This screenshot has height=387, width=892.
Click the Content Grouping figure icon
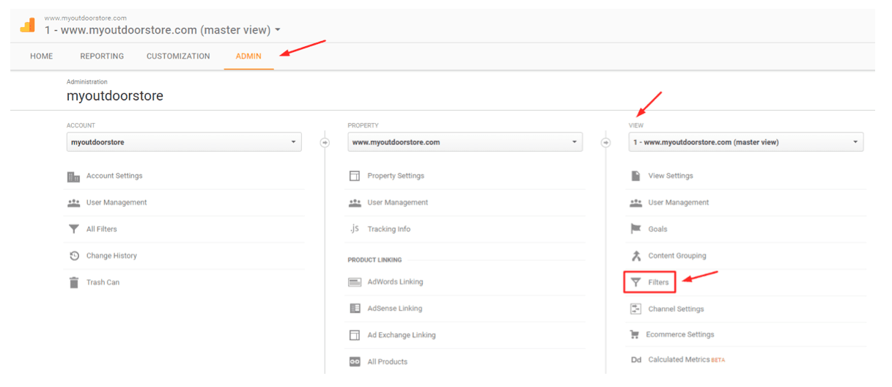tap(635, 256)
